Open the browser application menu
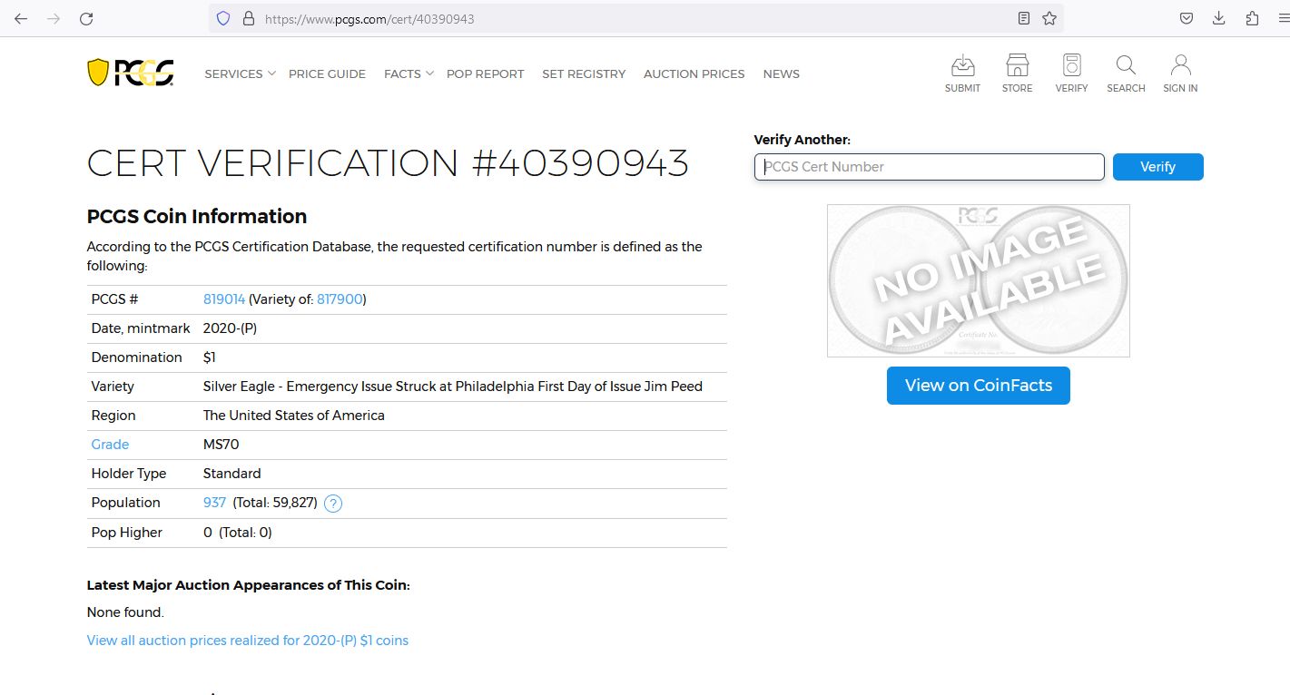Screen dimensions: 1290x695 coord(1283,18)
